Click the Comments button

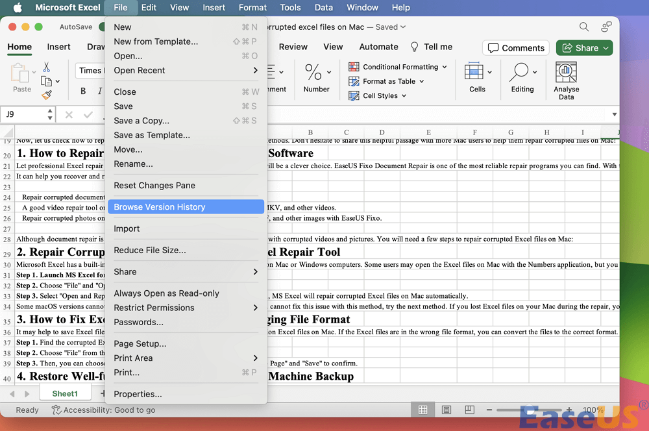pos(516,47)
